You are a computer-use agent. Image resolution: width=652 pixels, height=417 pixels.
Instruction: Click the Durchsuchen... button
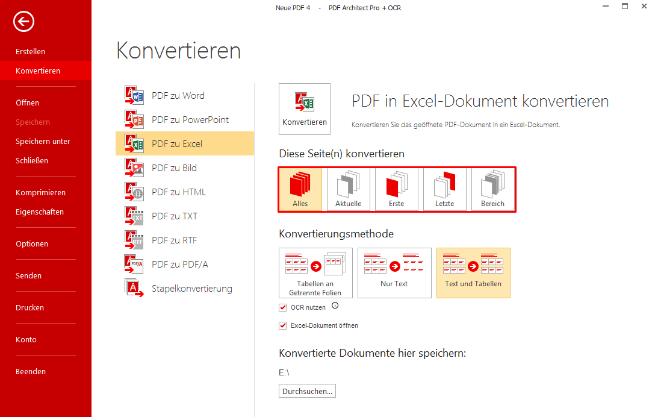pos(307,391)
